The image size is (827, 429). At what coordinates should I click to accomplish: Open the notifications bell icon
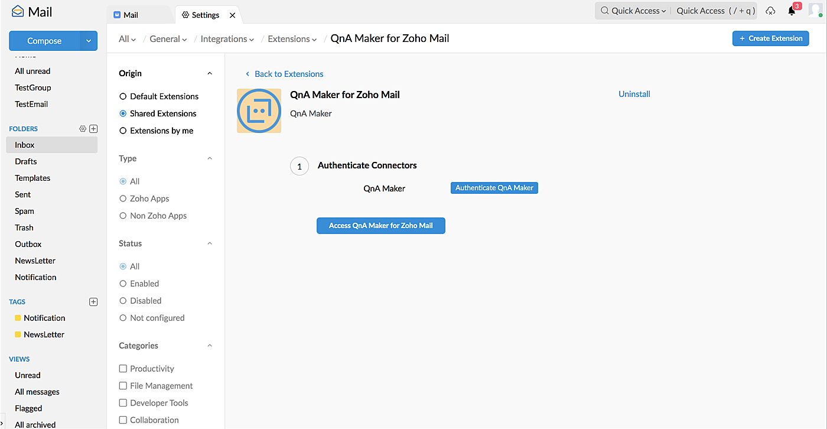coord(792,11)
